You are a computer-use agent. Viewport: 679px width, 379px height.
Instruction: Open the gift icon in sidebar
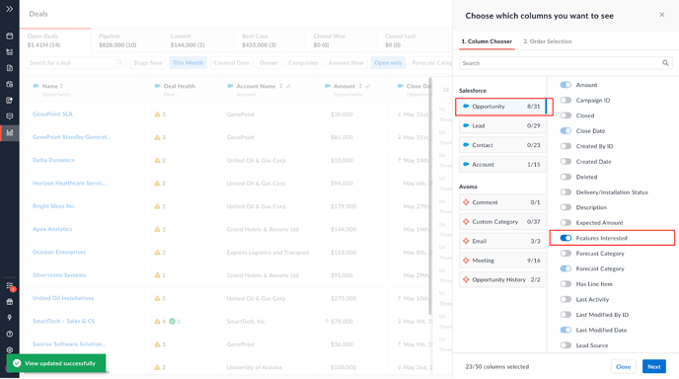tap(10, 302)
